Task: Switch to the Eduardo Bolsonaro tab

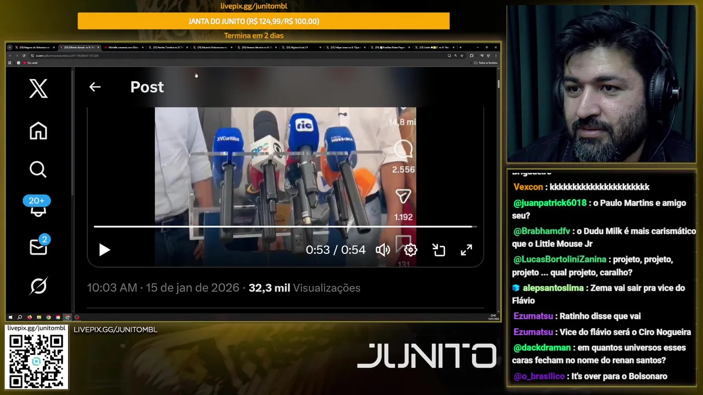Action: pos(212,48)
